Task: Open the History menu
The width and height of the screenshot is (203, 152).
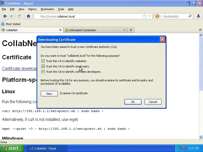Action: pyautogui.click(x=32, y=9)
